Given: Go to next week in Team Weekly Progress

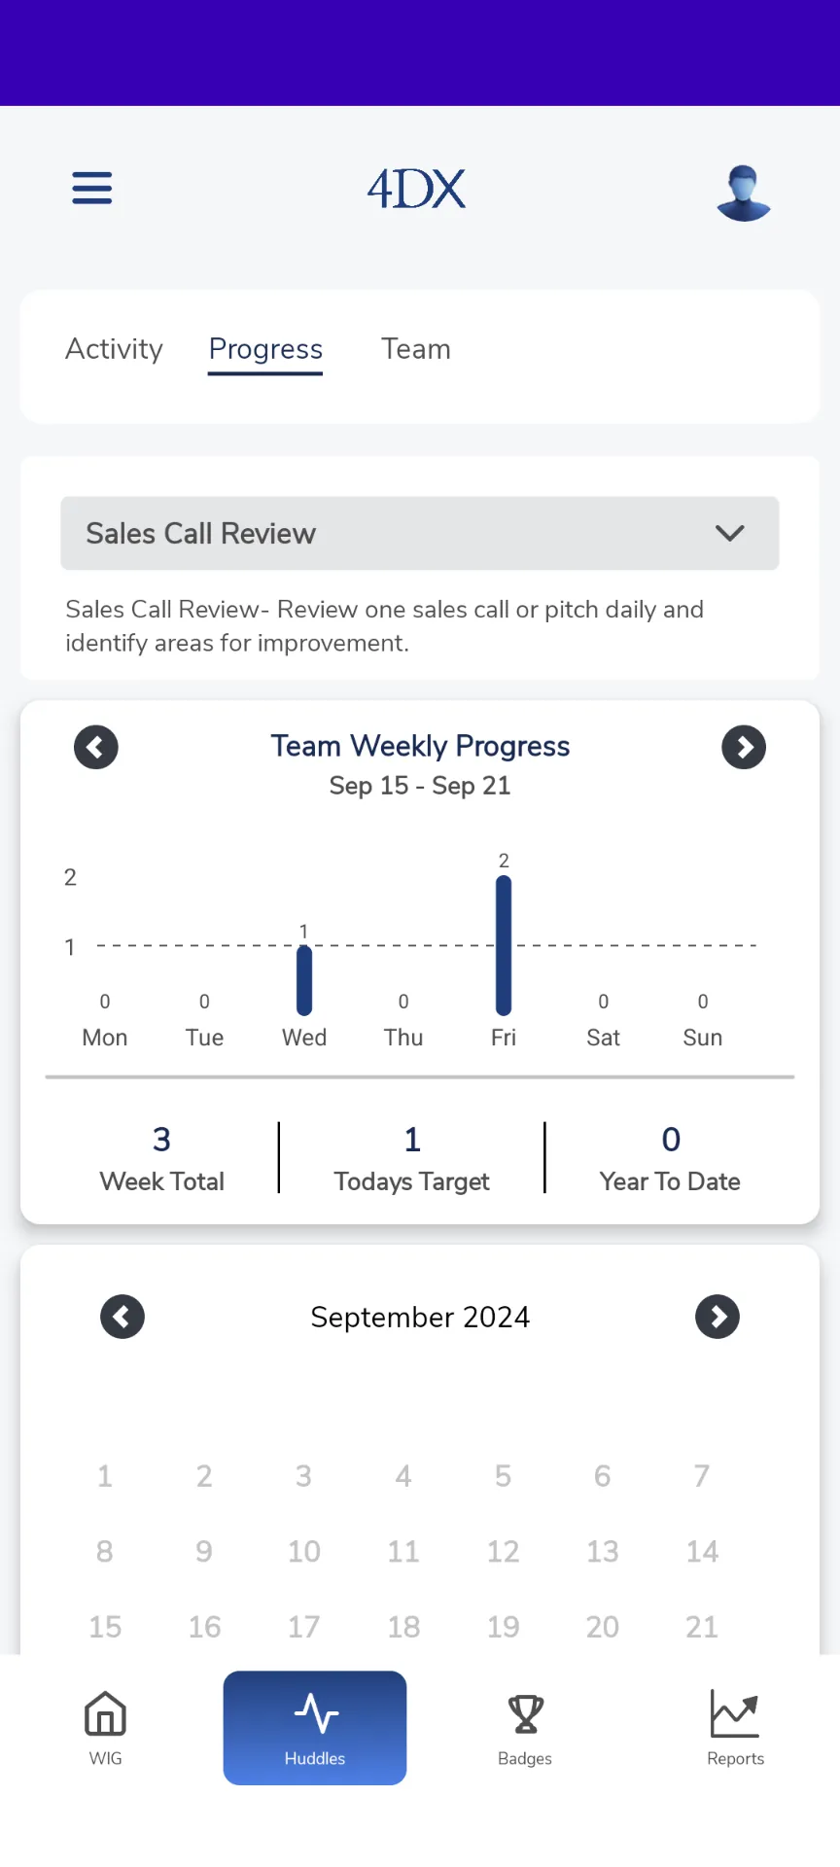Looking at the screenshot, I should click(744, 747).
